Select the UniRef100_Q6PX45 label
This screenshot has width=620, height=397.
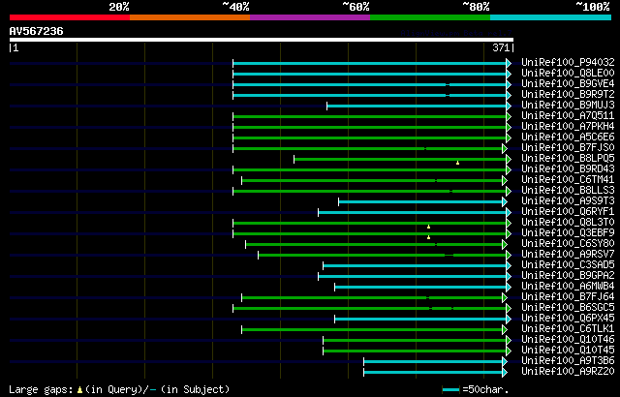(x=568, y=319)
